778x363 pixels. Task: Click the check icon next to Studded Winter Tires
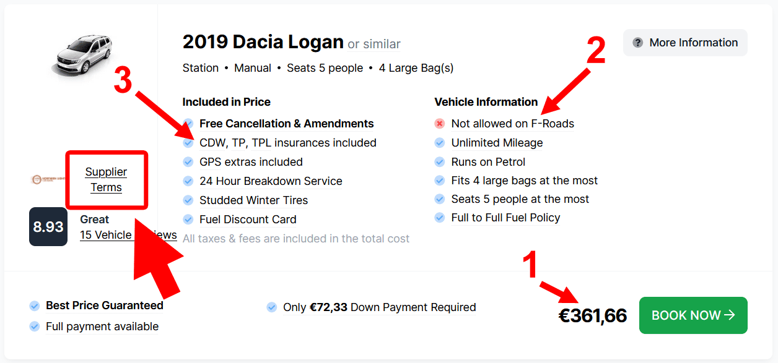pos(188,200)
